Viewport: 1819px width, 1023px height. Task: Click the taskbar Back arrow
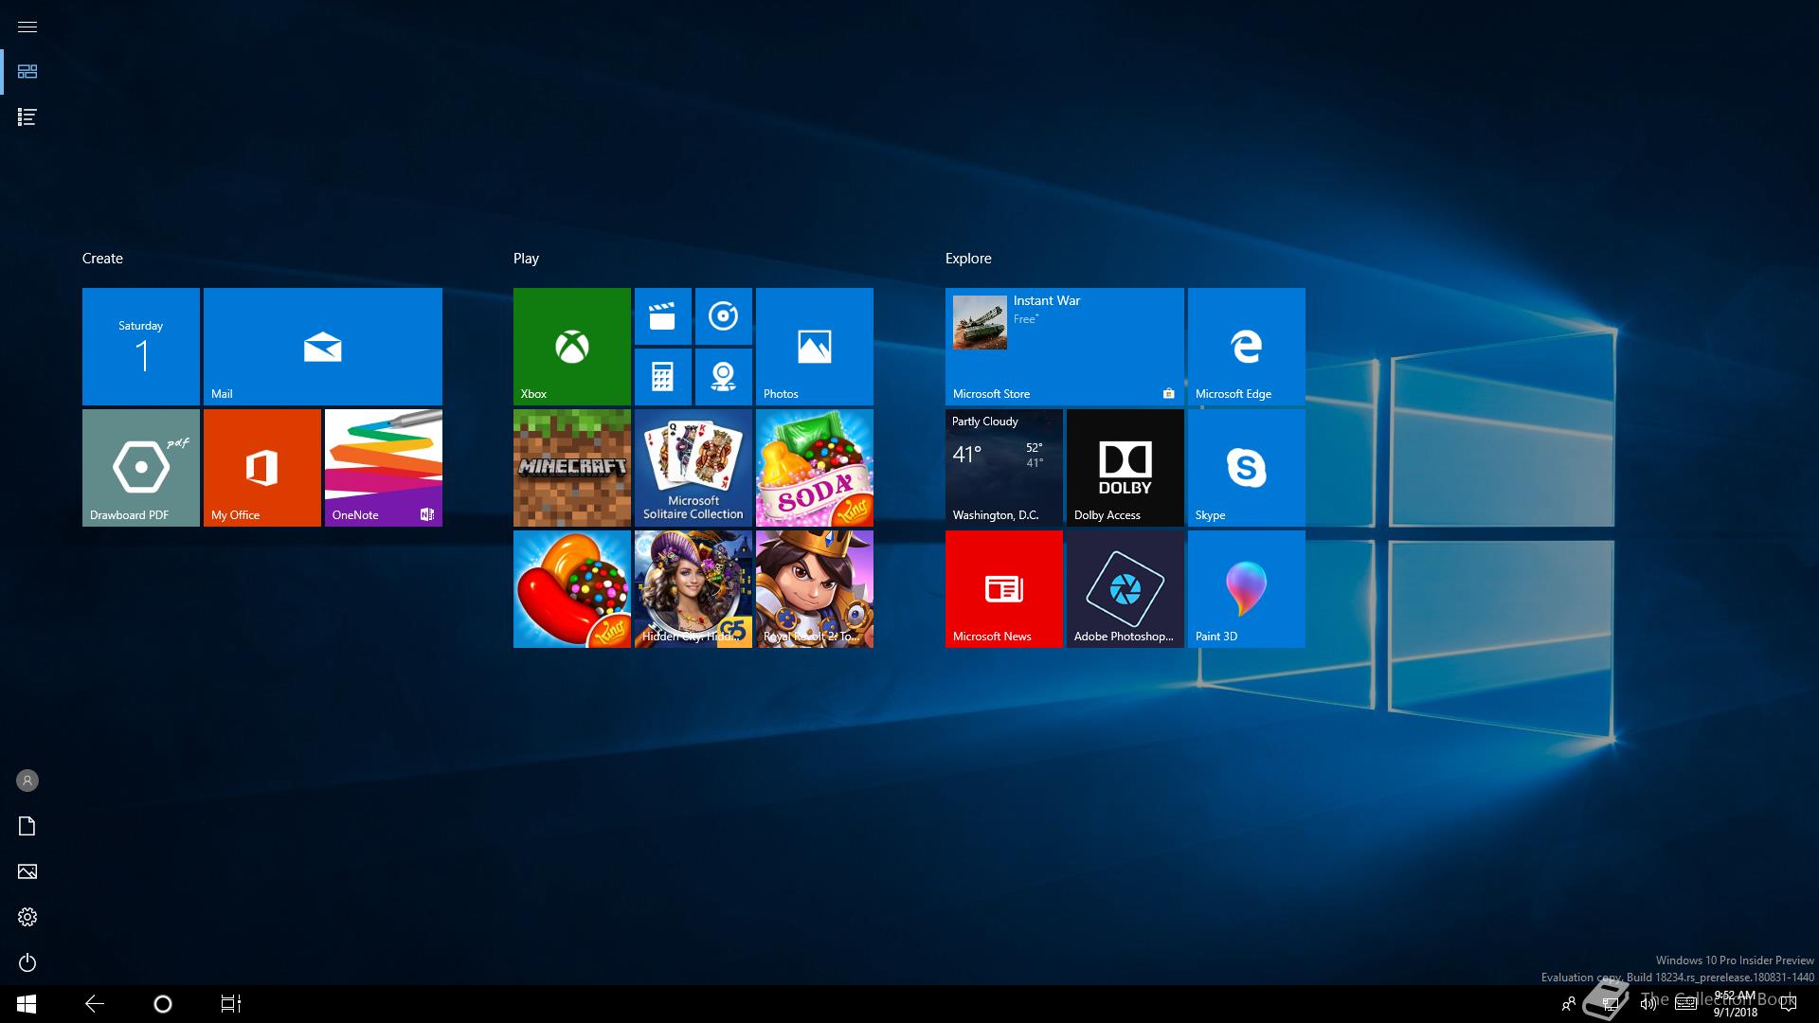coord(95,1004)
